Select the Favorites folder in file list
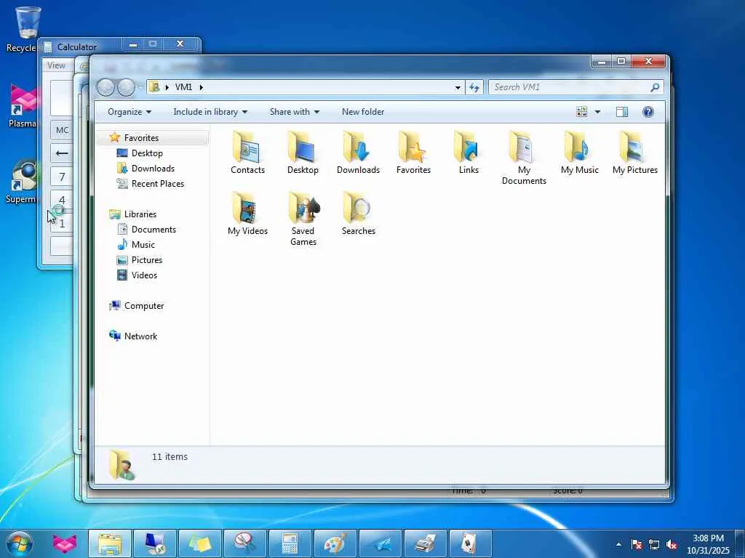 (x=413, y=153)
